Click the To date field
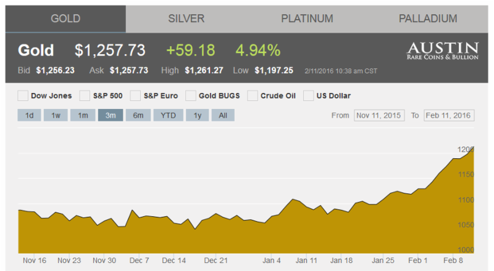The image size is (494, 271). pyautogui.click(x=448, y=115)
